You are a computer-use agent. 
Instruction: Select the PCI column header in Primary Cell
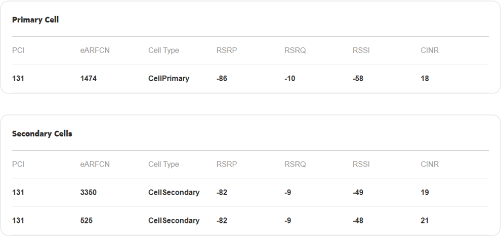click(18, 50)
